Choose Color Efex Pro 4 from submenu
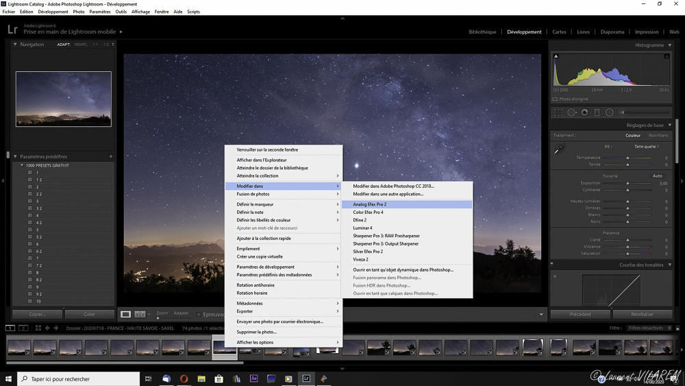 [368, 213]
